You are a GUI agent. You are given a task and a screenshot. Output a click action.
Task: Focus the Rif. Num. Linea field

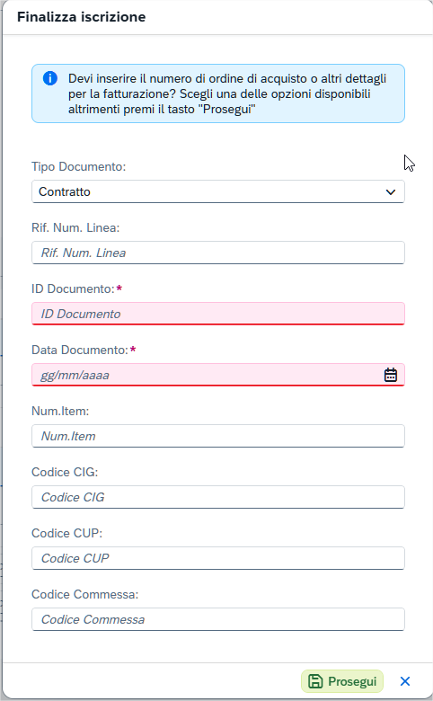click(218, 253)
